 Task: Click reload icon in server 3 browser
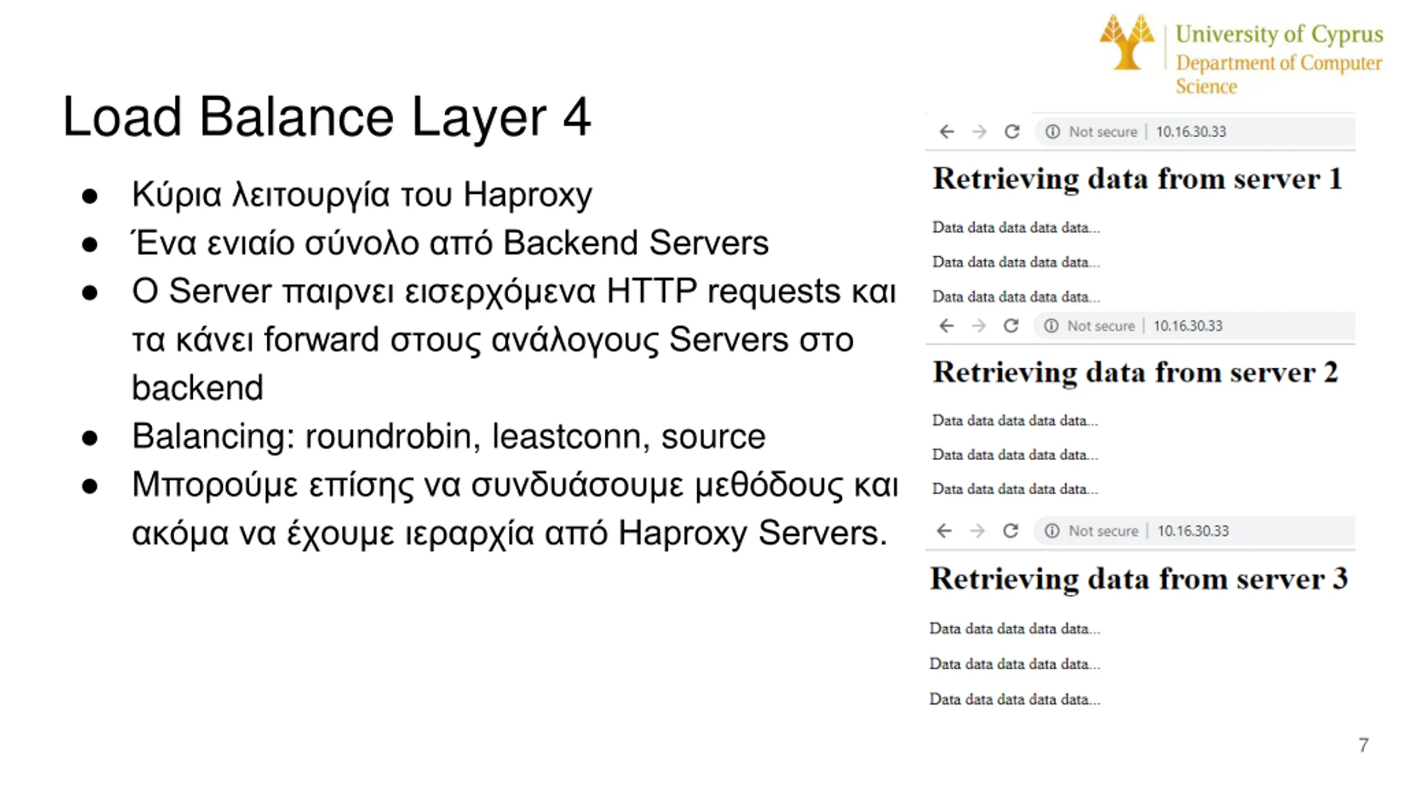(1010, 530)
